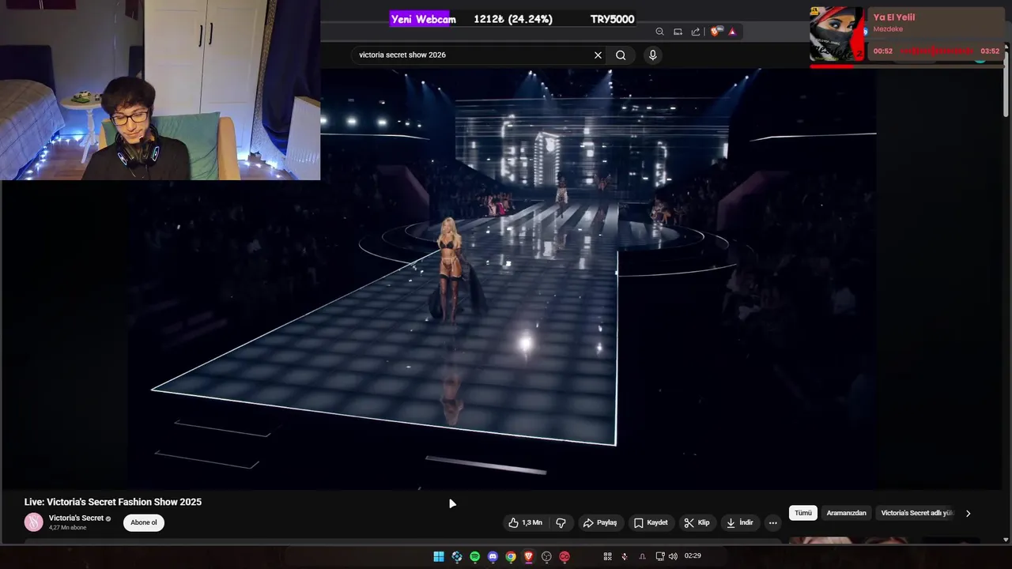Image resolution: width=1012 pixels, height=569 pixels.
Task: Click the tray icon left of network
Action: [x=642, y=556]
